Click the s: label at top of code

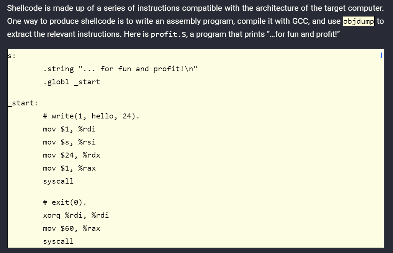coord(11,56)
